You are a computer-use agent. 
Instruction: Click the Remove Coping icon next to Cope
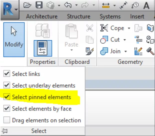click(x=138, y=28)
